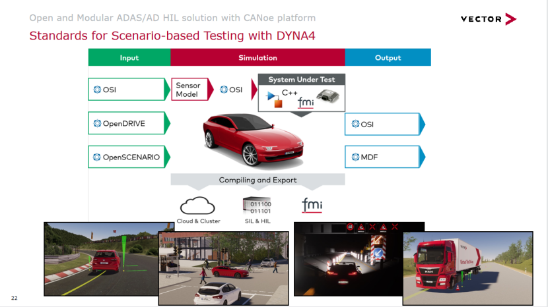Click the Simulink block icon in System Under Test
Screen dimensions: 548x307
(x=275, y=99)
